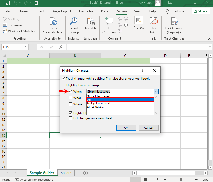The image size is (213, 182).
Task: Close the Highlight Changes dialog
Action: 154,70
